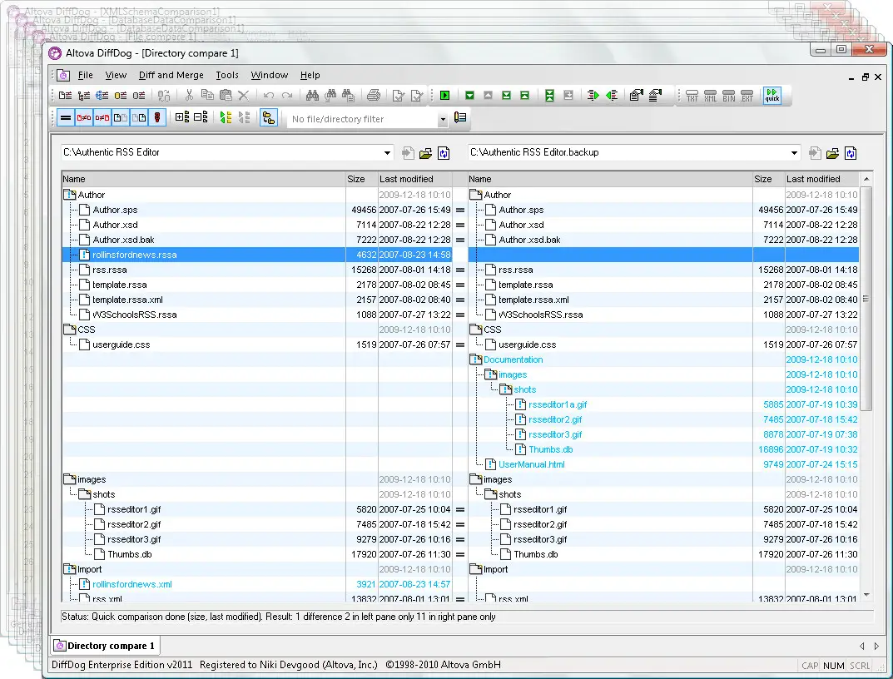Click the yellow Compare Database Data icon

pos(120,95)
